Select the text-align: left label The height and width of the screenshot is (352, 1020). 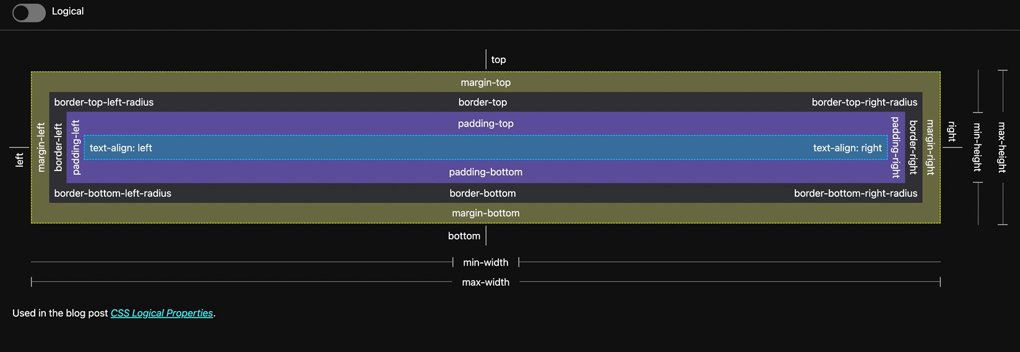click(x=121, y=148)
